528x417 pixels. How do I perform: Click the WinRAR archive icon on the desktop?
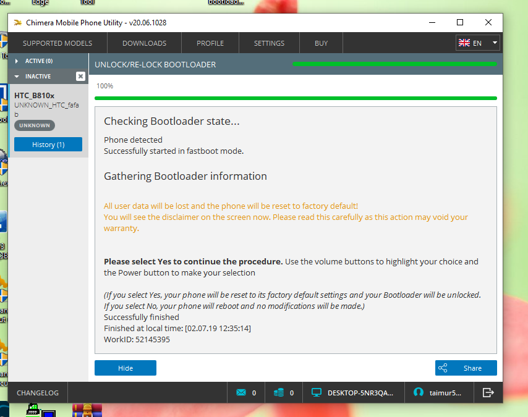click(x=87, y=410)
